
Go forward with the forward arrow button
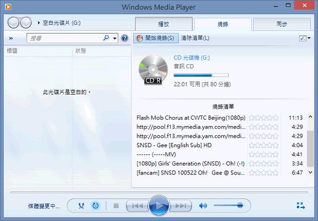[x=26, y=23]
